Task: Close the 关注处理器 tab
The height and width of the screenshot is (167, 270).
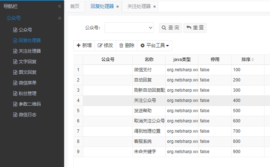Action: (155, 7)
